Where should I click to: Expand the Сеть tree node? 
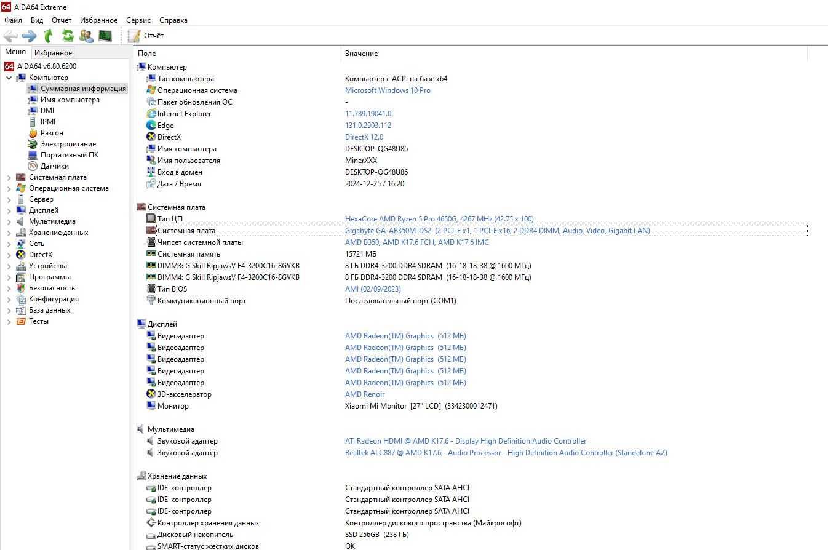(9, 244)
